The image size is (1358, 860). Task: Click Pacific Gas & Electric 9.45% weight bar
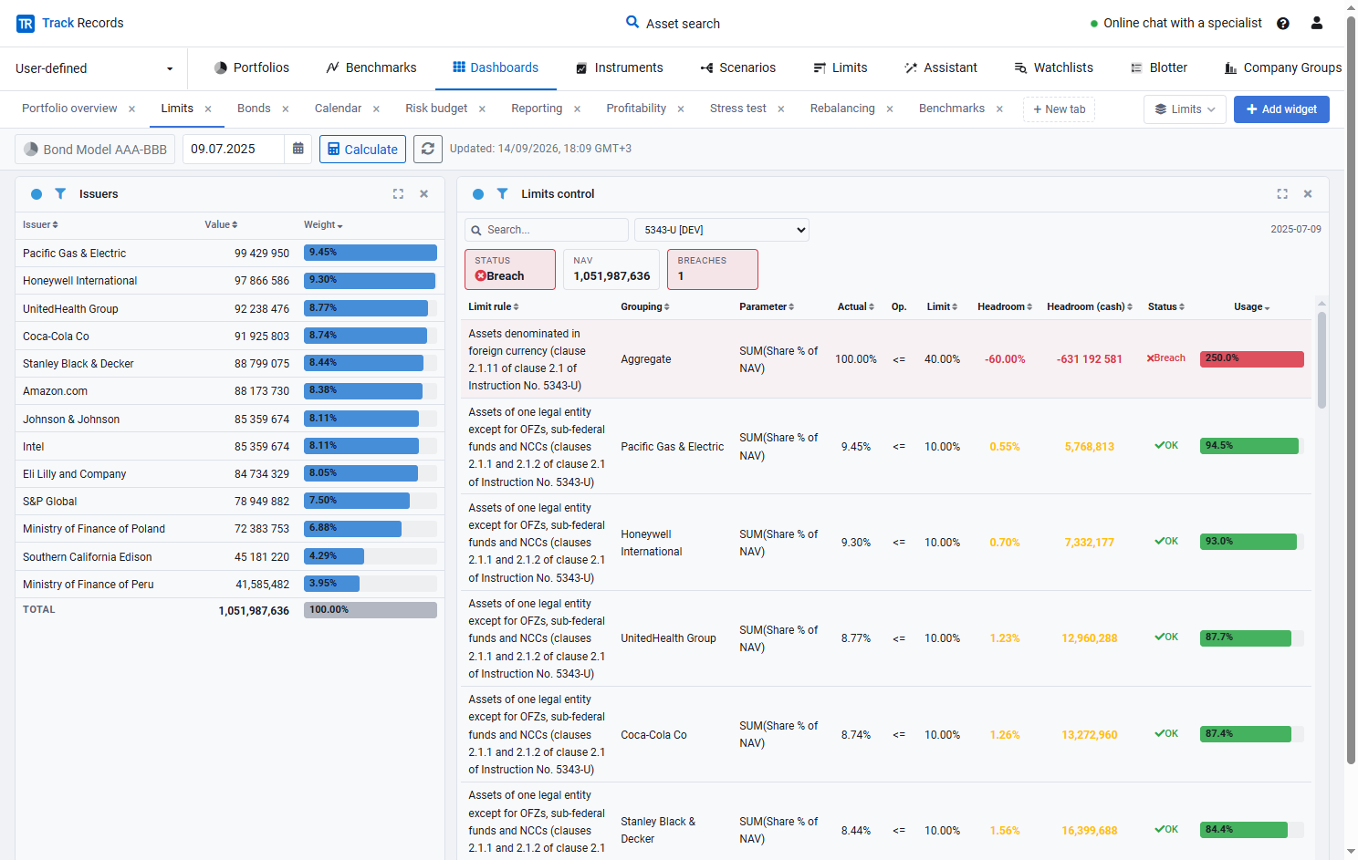click(x=370, y=253)
